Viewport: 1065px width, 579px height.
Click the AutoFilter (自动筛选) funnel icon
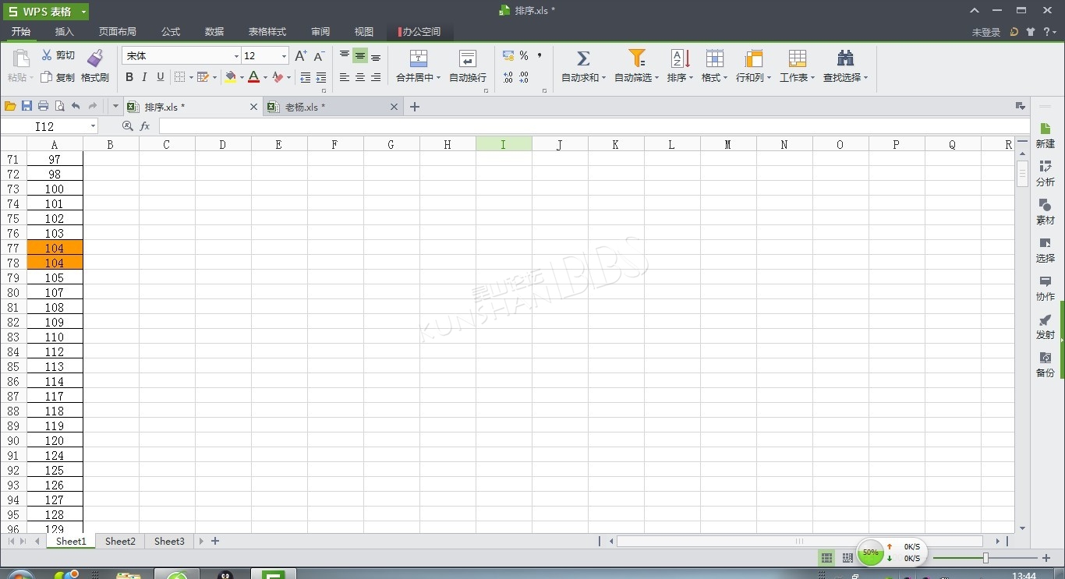[x=636, y=58]
